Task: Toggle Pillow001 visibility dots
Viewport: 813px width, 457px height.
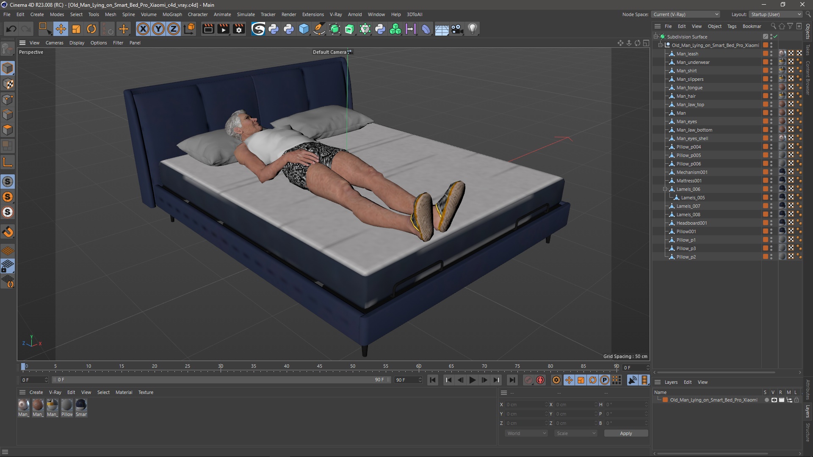Action: [771, 231]
